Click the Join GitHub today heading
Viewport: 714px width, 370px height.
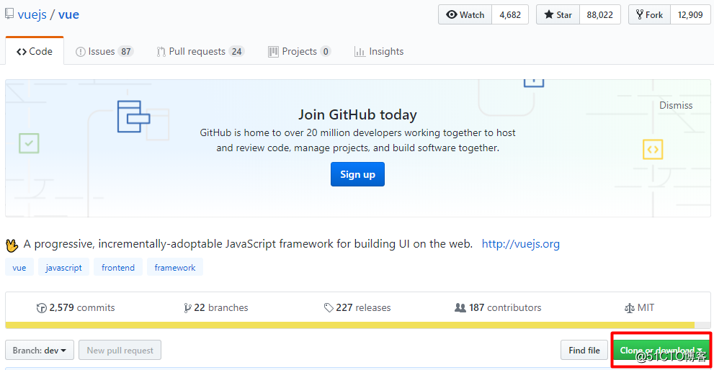(357, 114)
